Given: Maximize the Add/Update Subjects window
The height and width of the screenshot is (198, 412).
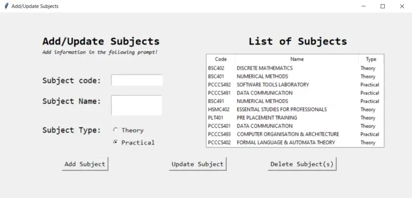Looking at the screenshot, I should click(382, 6).
